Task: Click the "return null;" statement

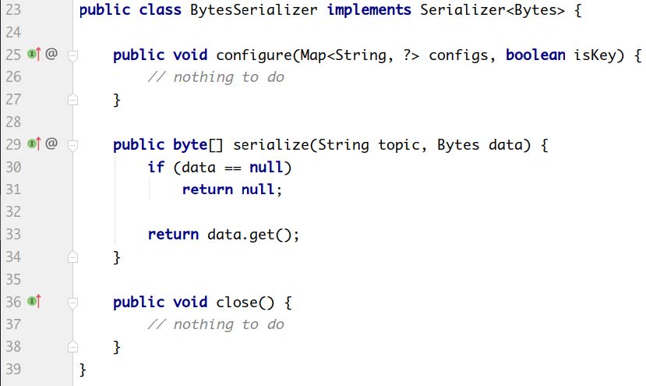Action: click(x=231, y=189)
